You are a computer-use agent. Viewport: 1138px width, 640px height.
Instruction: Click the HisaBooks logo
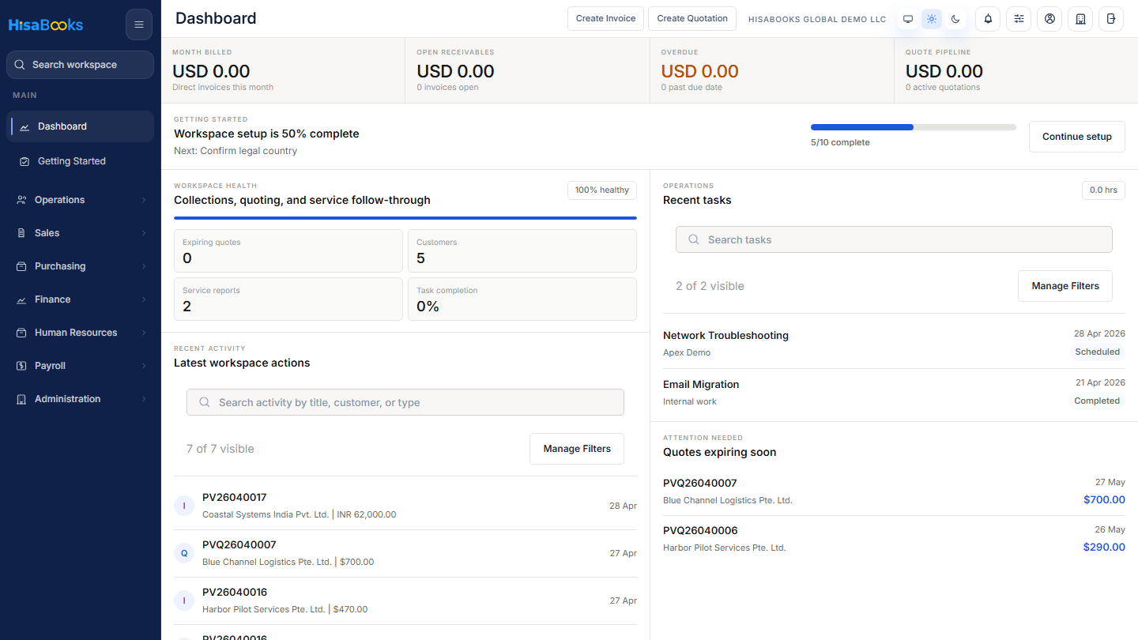click(46, 24)
